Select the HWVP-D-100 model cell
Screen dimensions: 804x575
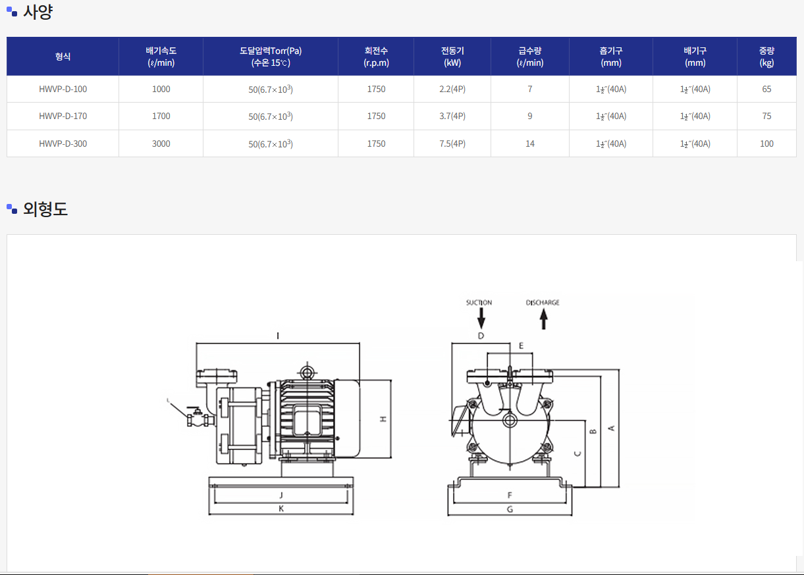63,89
